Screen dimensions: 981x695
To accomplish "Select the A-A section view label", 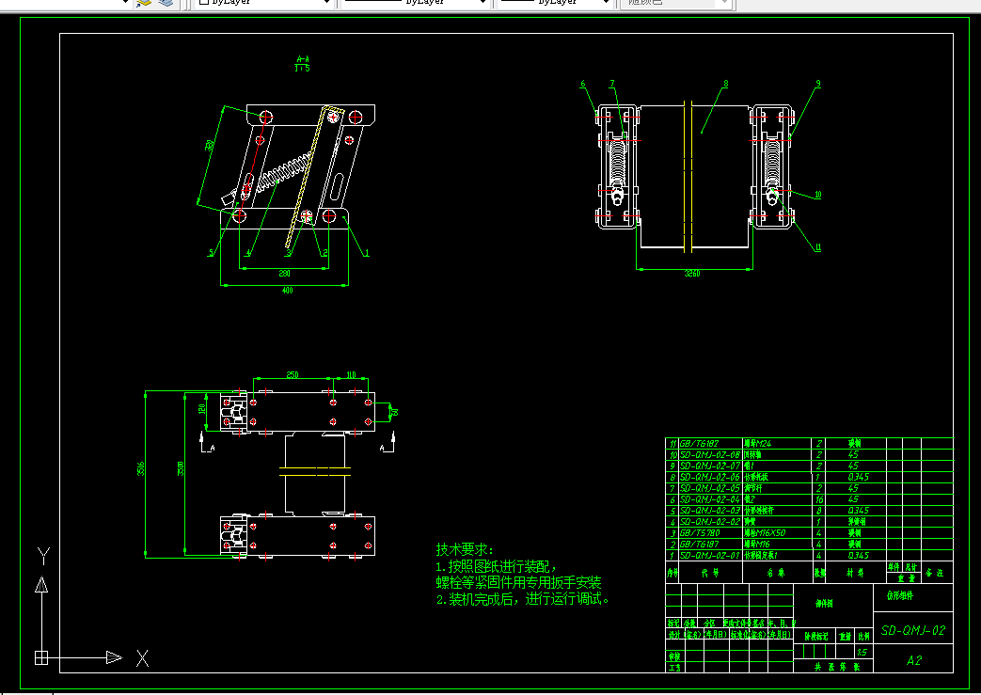I will (302, 64).
